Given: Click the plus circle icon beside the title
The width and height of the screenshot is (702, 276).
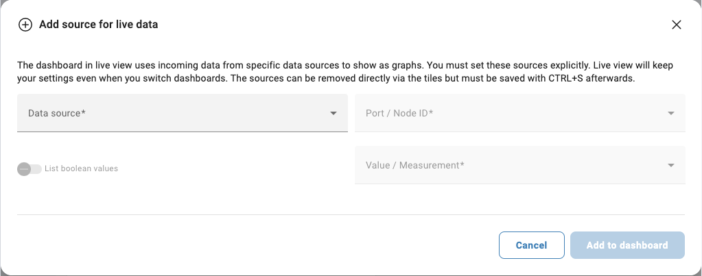Looking at the screenshot, I should pos(25,25).
